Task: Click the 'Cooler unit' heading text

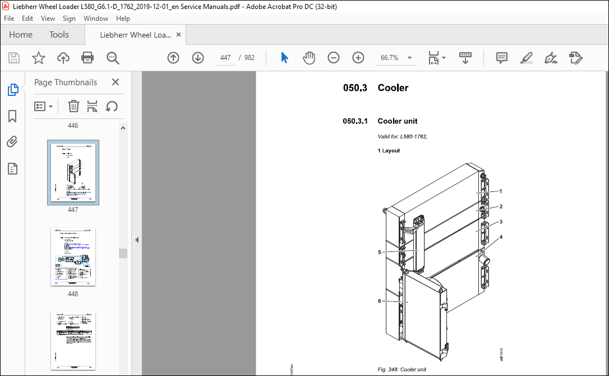Action: pyautogui.click(x=398, y=121)
